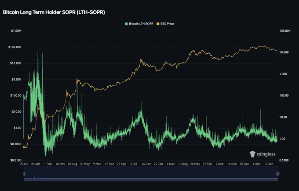Click the 0.1000 right axis label
Image resolution: width=299 pixels, height=191 pixels.
[x=284, y=160]
